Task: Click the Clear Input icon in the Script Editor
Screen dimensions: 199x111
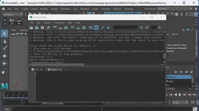Action: (x=60, y=27)
